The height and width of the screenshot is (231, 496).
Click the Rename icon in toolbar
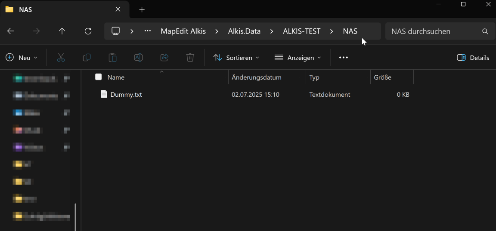138,58
